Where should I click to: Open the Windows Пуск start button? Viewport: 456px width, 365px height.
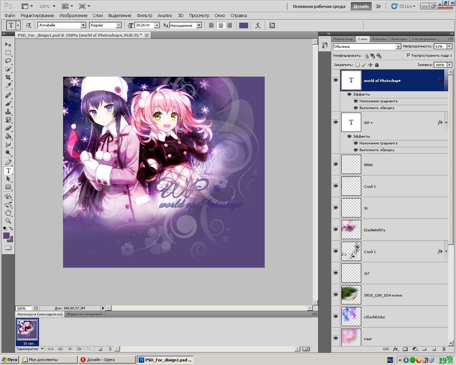click(x=10, y=360)
